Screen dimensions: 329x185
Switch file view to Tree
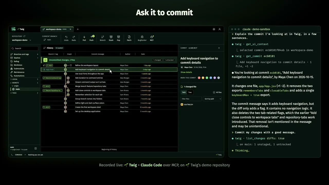click(190, 92)
